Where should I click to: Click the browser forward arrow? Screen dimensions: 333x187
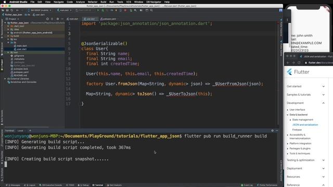[x=293, y=62]
